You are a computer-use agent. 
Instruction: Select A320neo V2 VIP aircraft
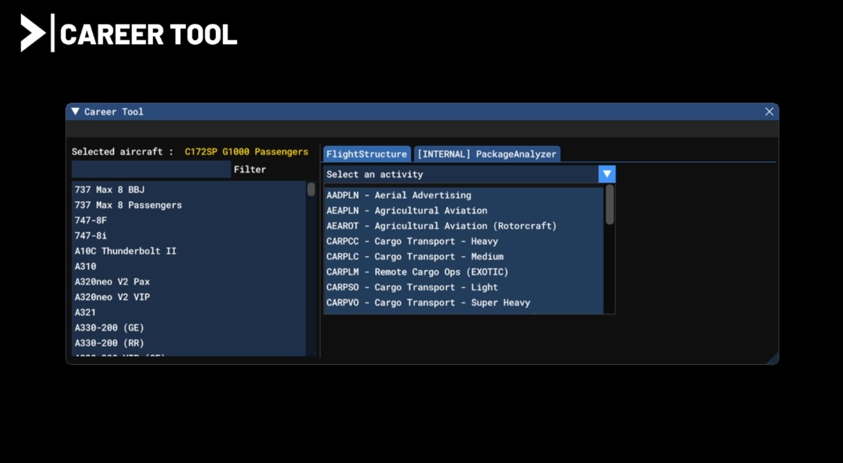click(x=112, y=297)
